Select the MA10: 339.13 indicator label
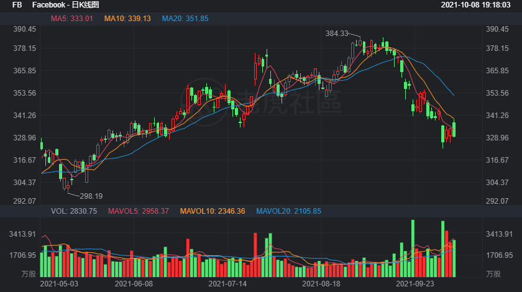 point(127,19)
